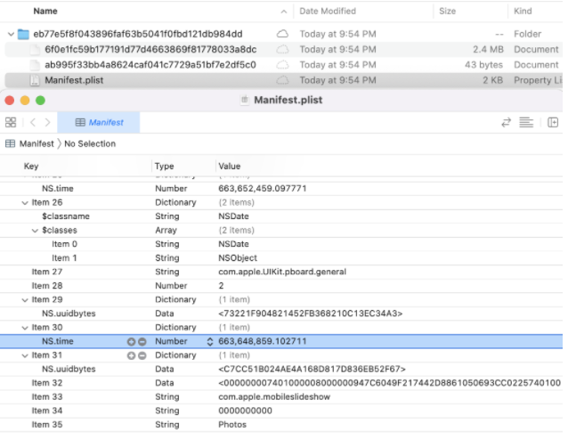Go forward with the right arrow
568x440 pixels.
pyautogui.click(x=46, y=122)
